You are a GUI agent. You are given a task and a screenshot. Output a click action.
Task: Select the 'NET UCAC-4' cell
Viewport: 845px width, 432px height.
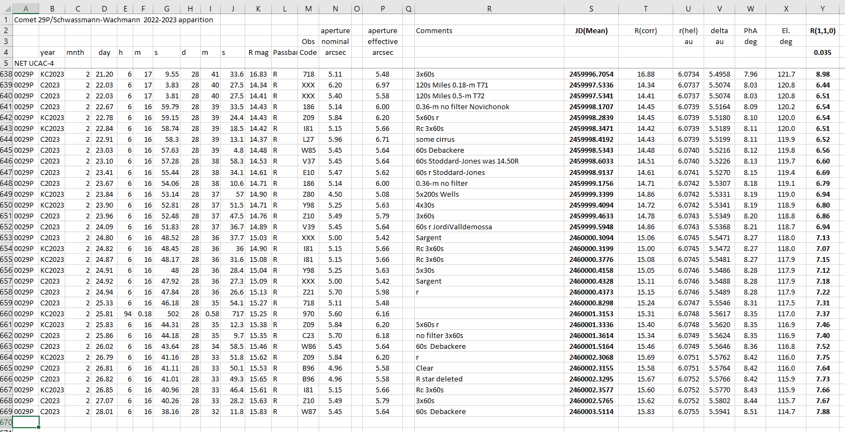(x=34, y=63)
